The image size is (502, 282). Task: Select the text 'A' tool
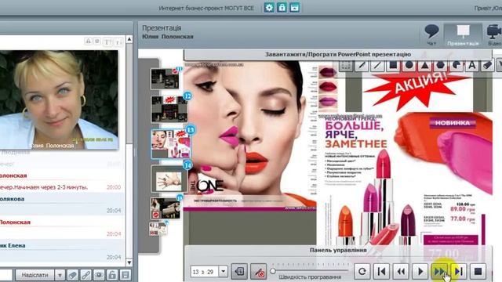472,66
